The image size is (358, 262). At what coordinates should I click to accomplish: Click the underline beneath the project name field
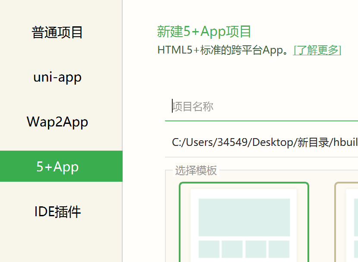(x=259, y=121)
